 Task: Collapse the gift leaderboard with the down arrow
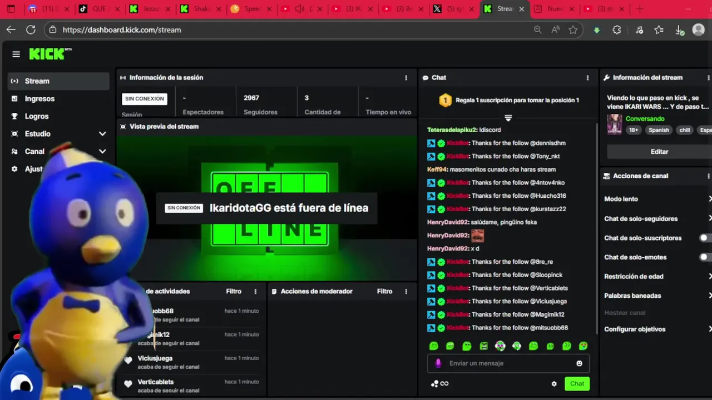pos(508,118)
